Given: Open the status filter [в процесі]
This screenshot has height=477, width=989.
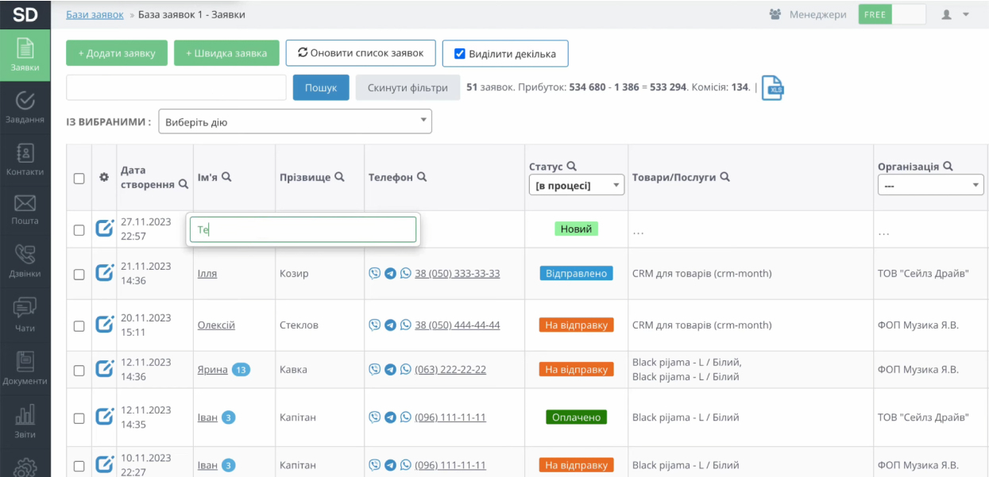Looking at the screenshot, I should 576,185.
